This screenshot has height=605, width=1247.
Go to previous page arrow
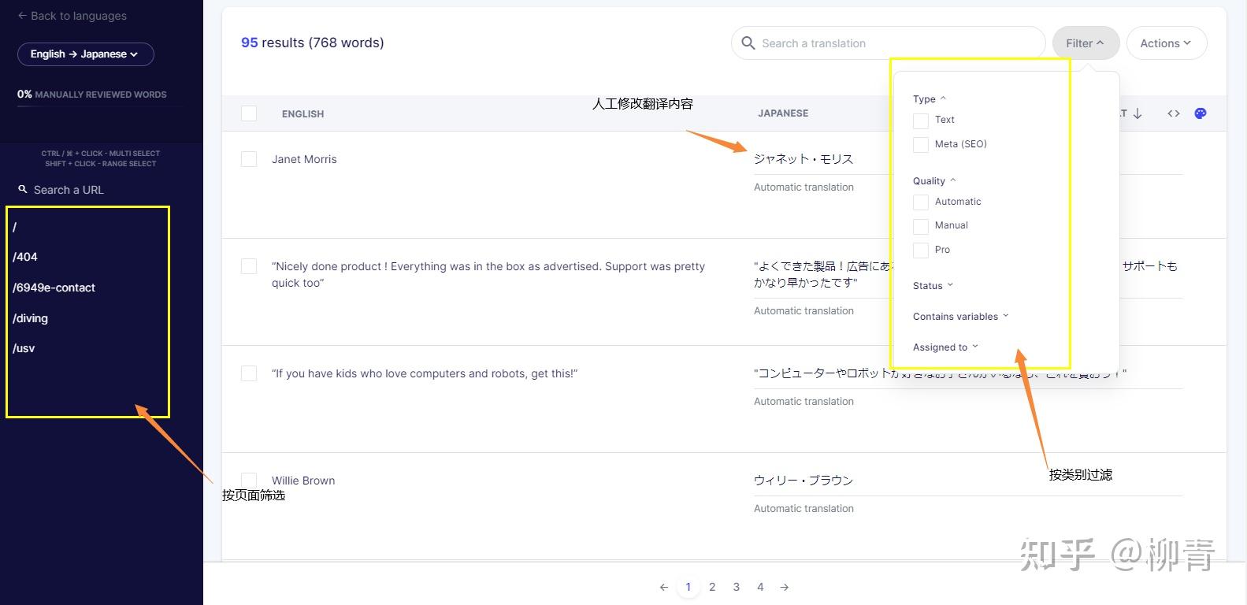pyautogui.click(x=664, y=587)
